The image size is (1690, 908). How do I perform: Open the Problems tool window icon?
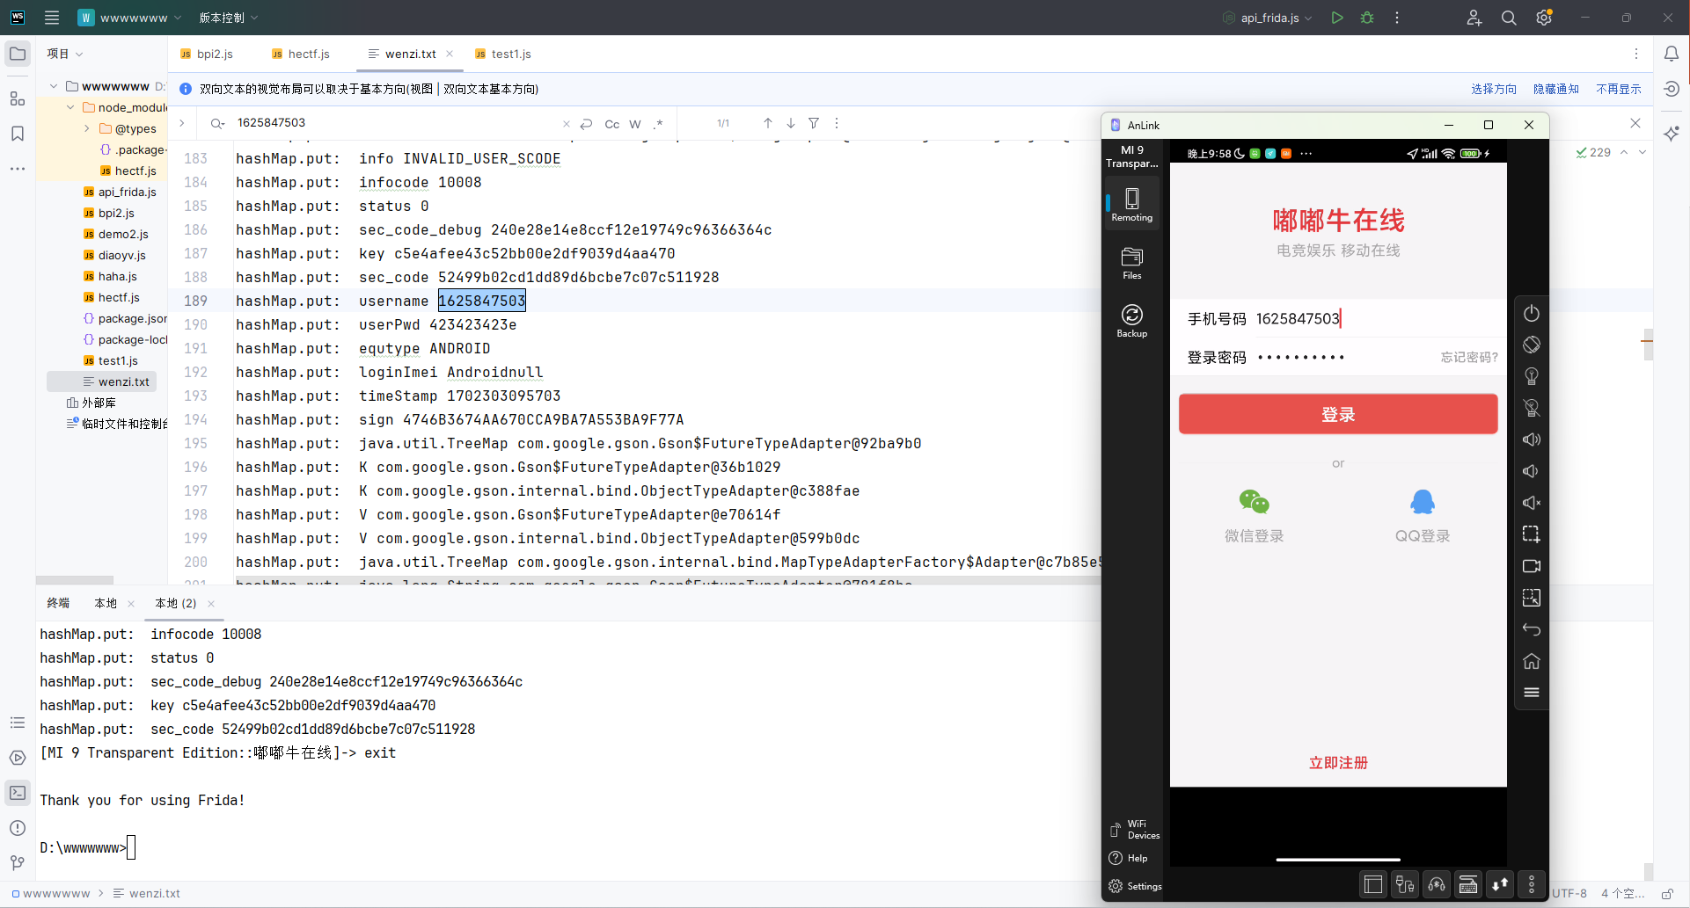[18, 828]
